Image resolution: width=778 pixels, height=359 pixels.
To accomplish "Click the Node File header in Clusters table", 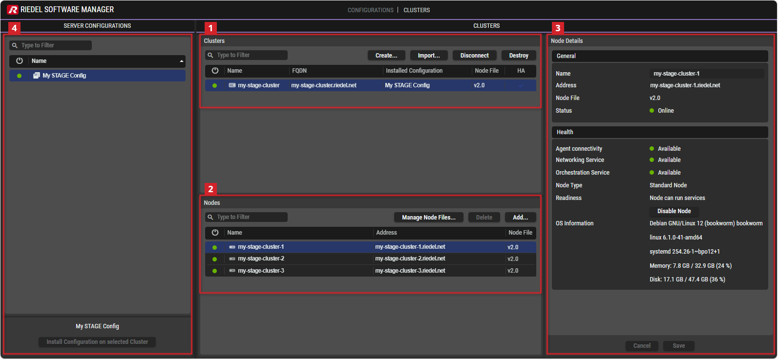I will pos(486,71).
